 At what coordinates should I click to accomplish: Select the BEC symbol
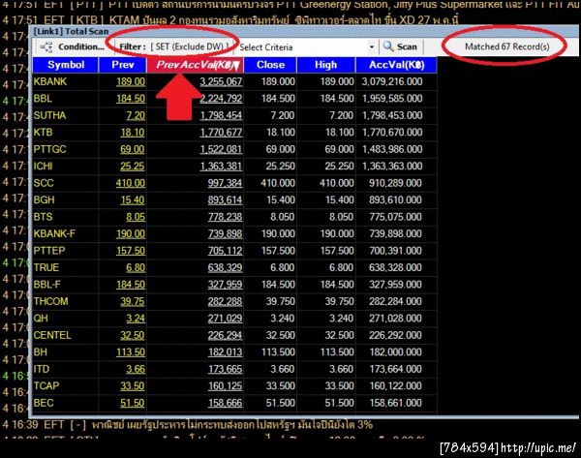click(44, 403)
